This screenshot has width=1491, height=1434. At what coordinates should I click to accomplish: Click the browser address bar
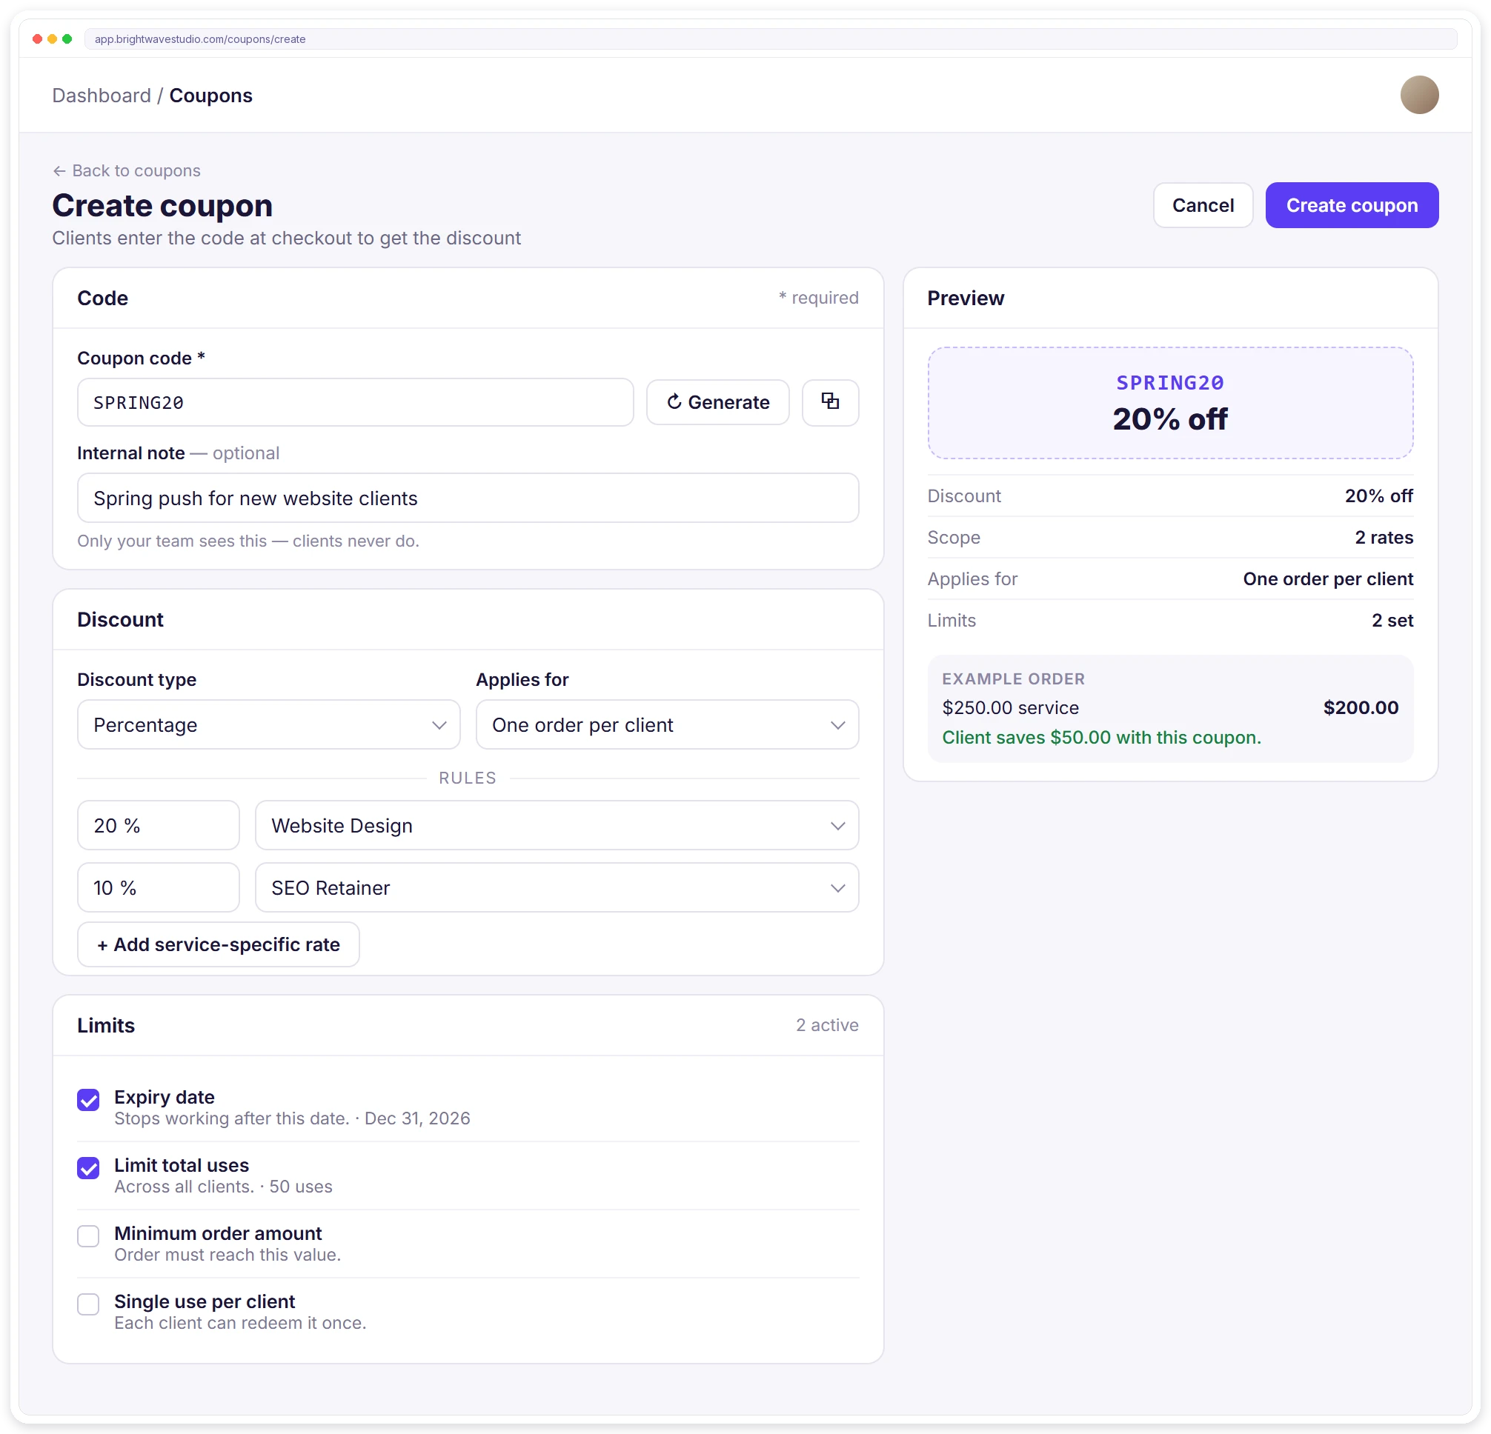[x=770, y=39]
